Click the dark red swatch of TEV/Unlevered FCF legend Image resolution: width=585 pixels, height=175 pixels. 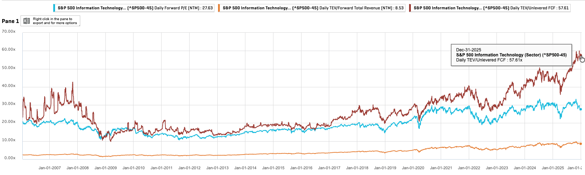click(x=410, y=8)
